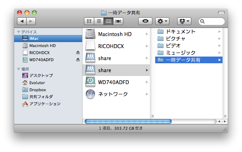The width and height of the screenshot is (242, 152).
Task: Select the first share volume
Action: (x=116, y=58)
